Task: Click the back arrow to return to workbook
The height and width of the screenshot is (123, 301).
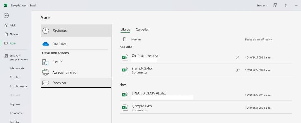Action: 6,16
